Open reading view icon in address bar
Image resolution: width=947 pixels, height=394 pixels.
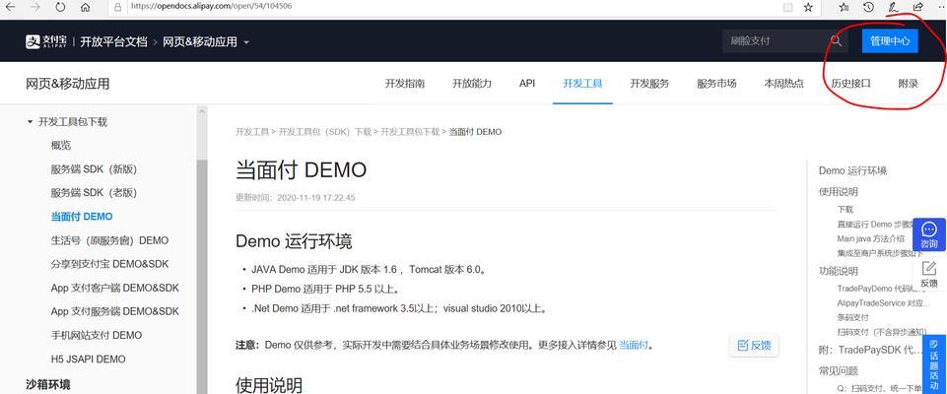(787, 7)
